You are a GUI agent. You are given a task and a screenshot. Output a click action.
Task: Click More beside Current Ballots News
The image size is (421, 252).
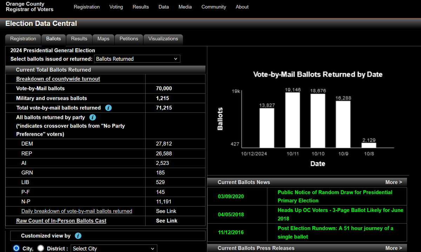pos(394,182)
